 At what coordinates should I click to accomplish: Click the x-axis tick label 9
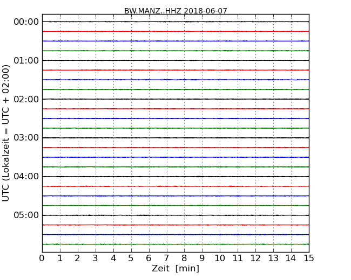202,258
